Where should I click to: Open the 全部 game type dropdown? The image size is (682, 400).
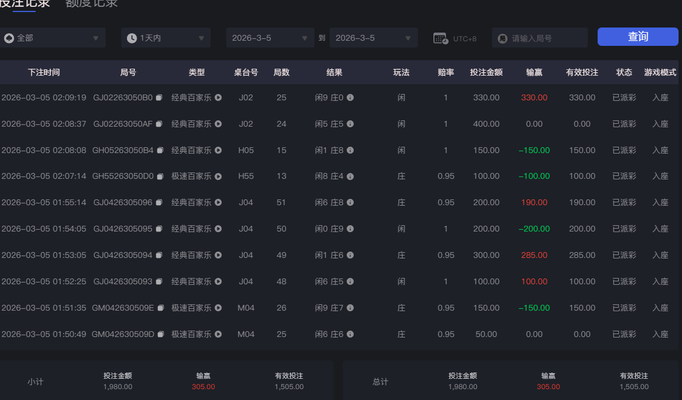(x=53, y=37)
